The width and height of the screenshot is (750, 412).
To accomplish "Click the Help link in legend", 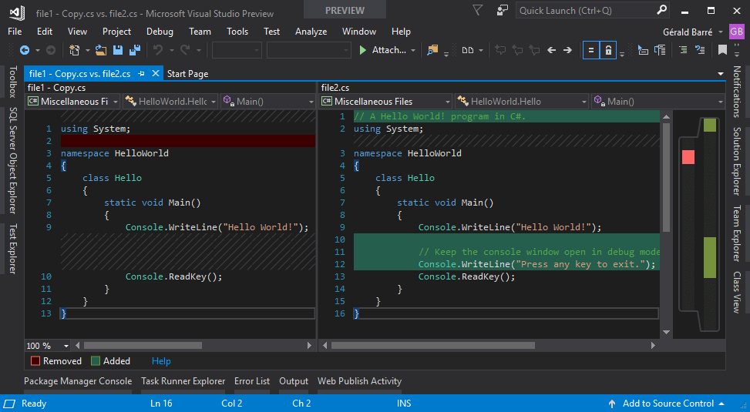I will point(161,361).
